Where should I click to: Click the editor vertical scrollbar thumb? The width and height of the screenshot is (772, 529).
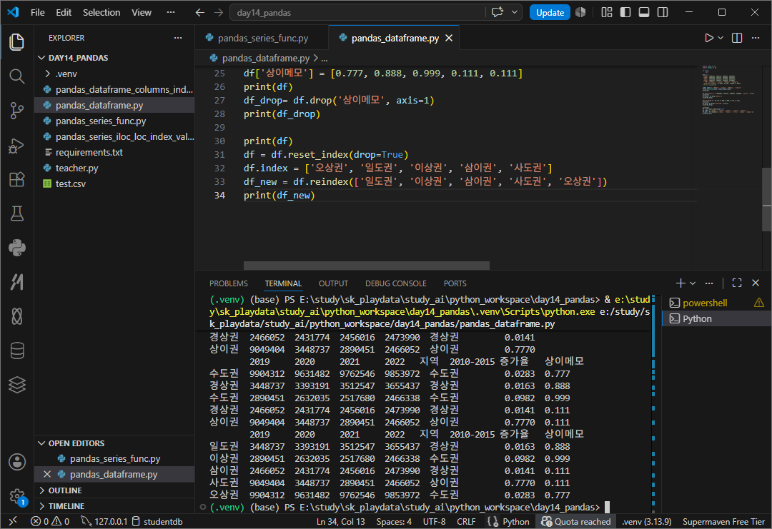pyautogui.click(x=767, y=199)
